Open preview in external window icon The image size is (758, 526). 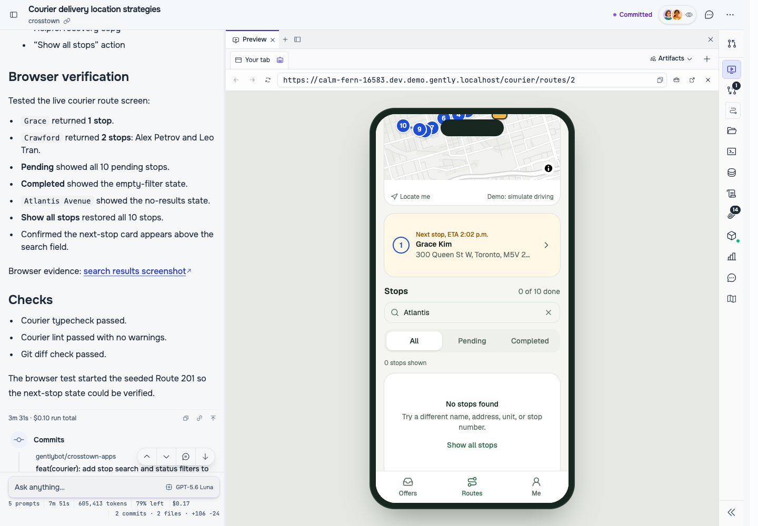(x=692, y=80)
